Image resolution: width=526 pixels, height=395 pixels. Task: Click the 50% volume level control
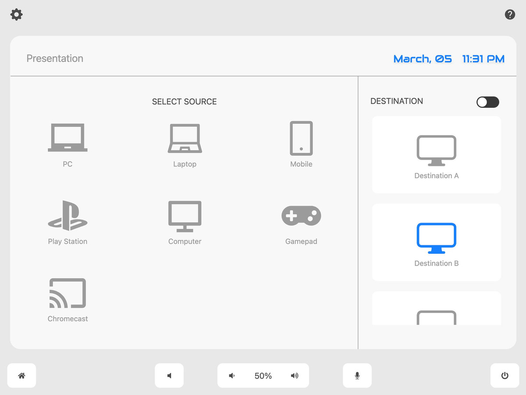coord(263,375)
